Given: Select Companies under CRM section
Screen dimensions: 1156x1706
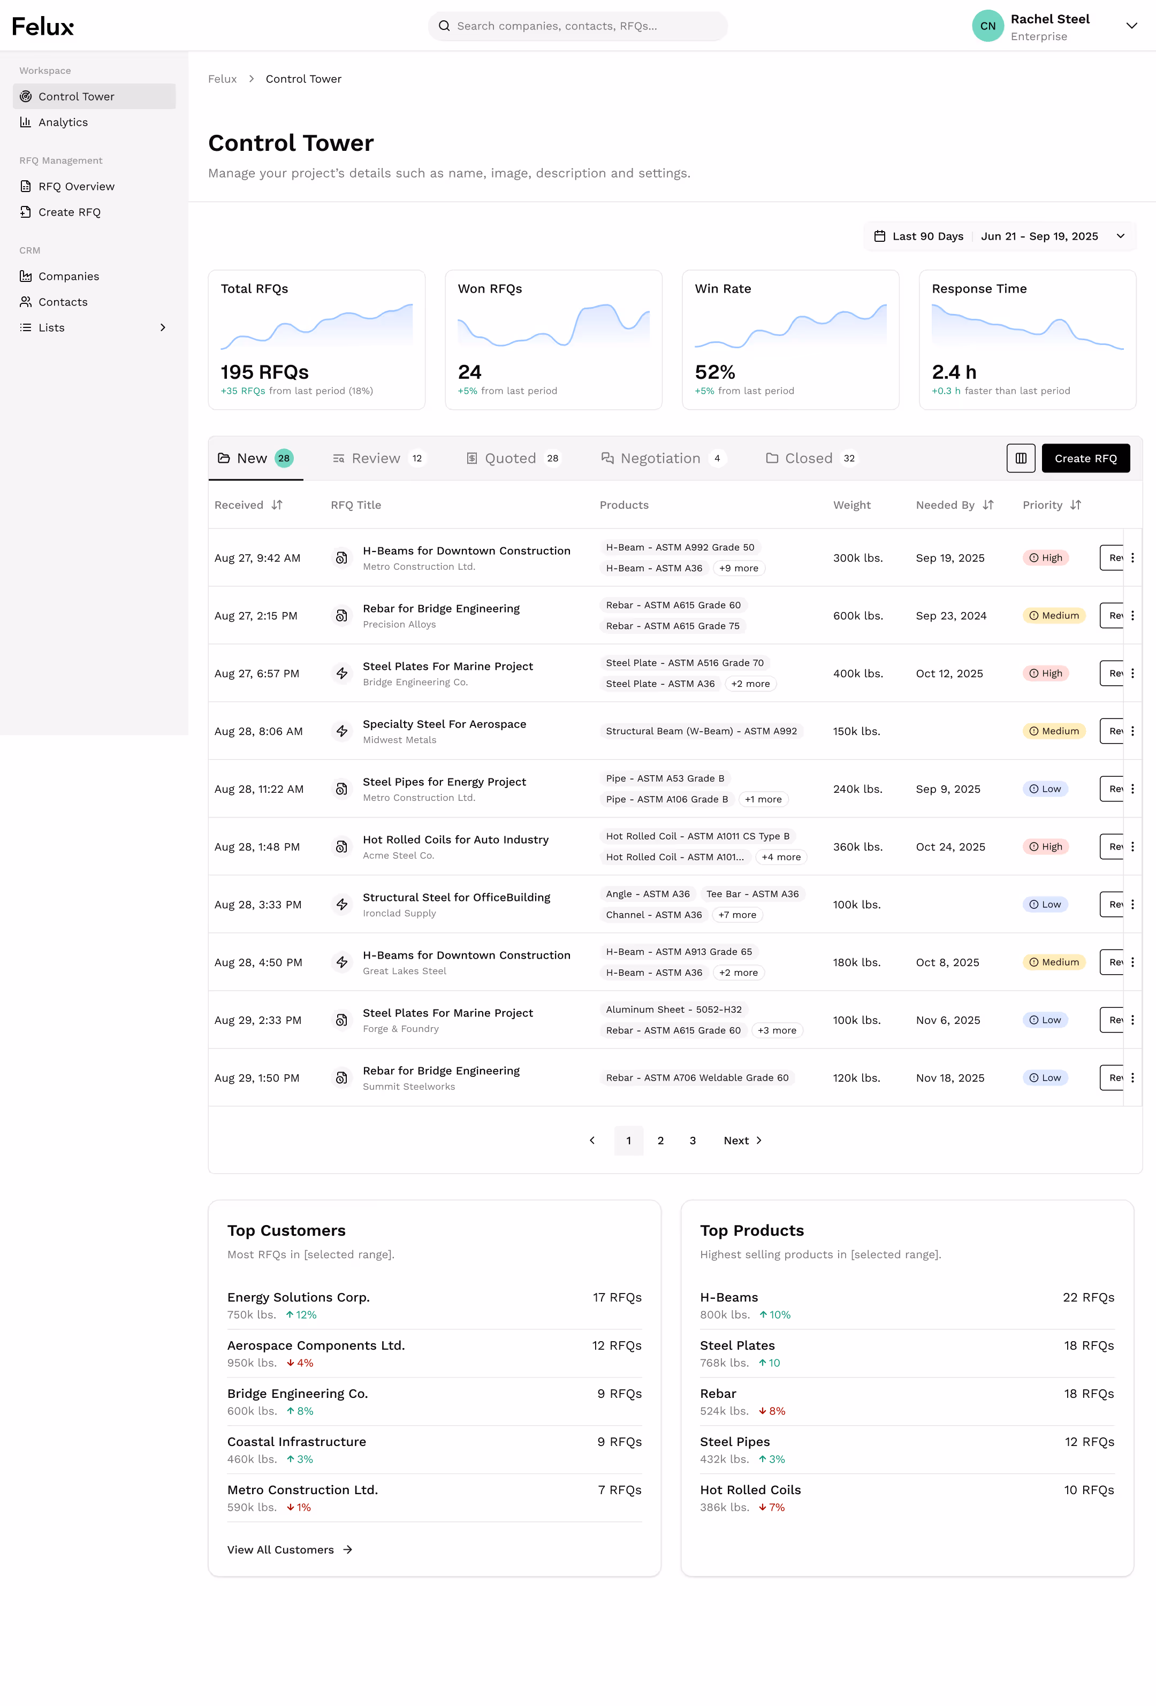Looking at the screenshot, I should click(69, 276).
